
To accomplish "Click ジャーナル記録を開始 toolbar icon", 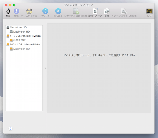I will coord(76,11).
